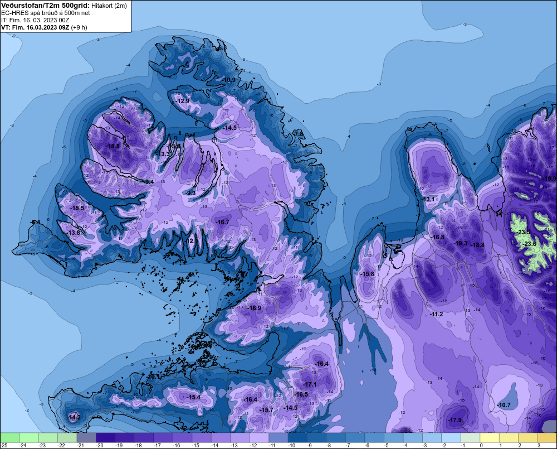
Task: Click the -17.1 temperature label
Action: [310, 385]
